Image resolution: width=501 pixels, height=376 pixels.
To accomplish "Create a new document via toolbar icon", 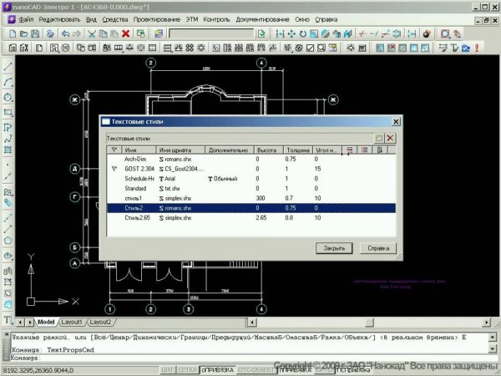I will (x=13, y=33).
